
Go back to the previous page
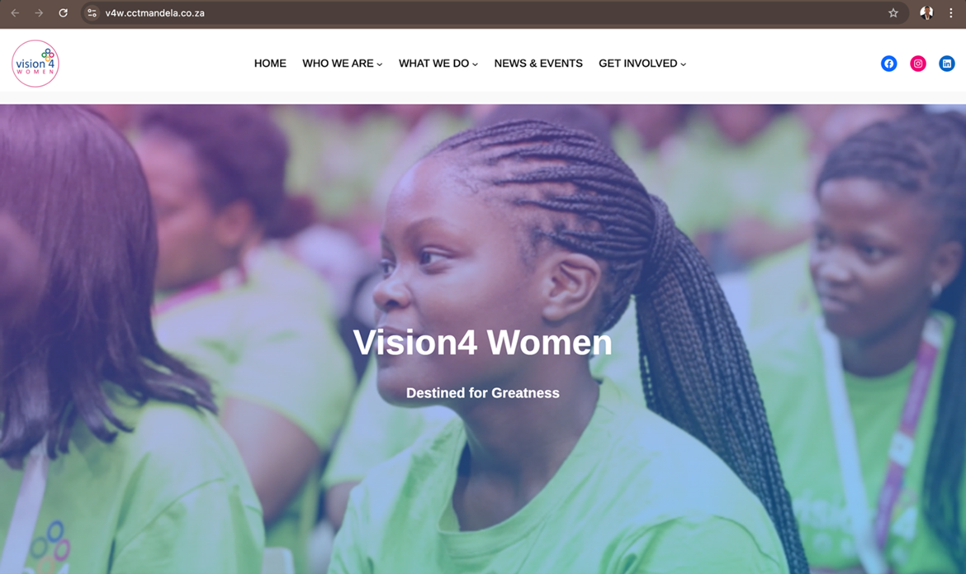(x=16, y=13)
